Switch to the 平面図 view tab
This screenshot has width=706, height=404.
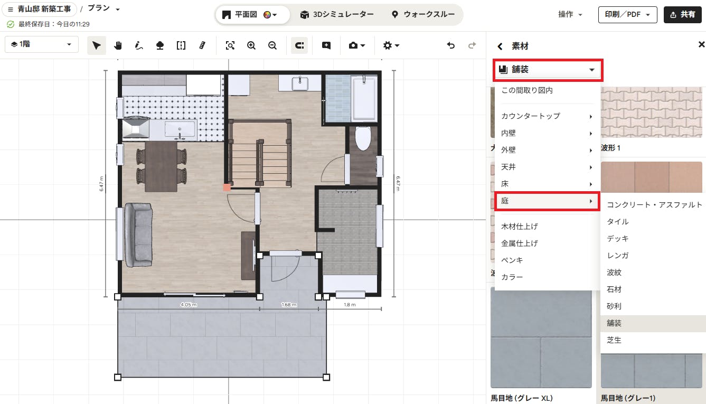tap(252, 15)
